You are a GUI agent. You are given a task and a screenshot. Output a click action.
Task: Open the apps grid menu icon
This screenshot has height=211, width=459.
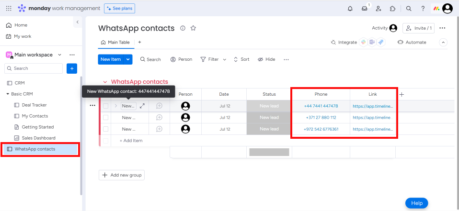click(x=9, y=9)
